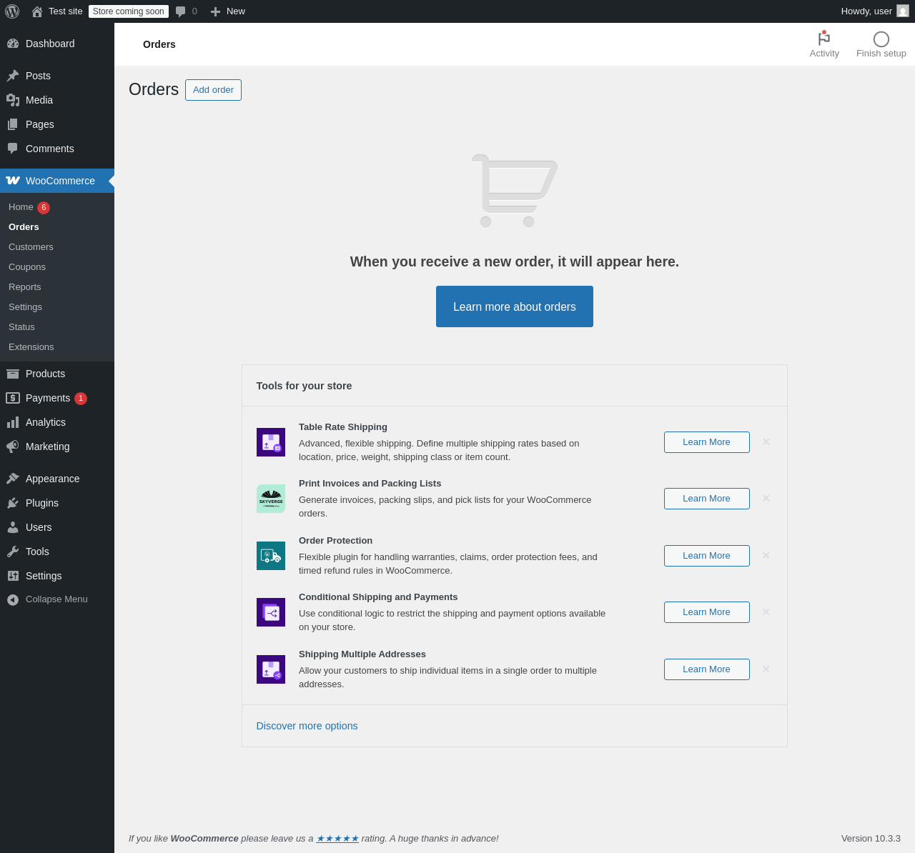Dismiss the Conditional Shipping and Payments suggestion

[766, 612]
